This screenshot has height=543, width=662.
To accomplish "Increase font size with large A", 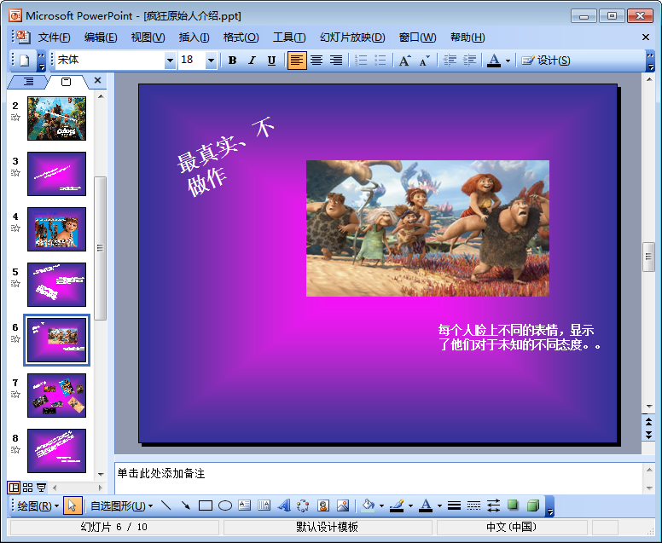I will (405, 61).
